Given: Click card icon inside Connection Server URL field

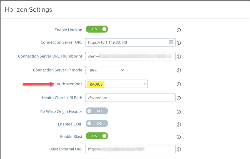Looking at the screenshot, I should click(171, 42).
